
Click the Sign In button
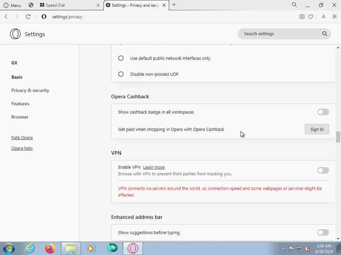[x=317, y=129]
